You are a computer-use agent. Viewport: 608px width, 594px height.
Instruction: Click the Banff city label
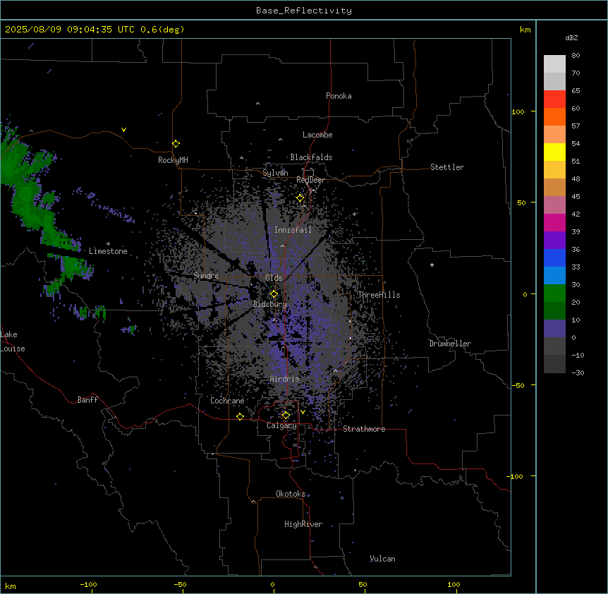click(87, 400)
